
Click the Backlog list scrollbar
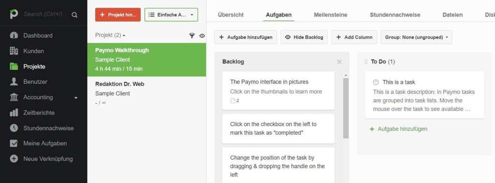tap(346, 108)
